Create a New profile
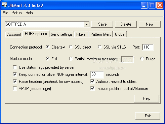 tap(150, 24)
